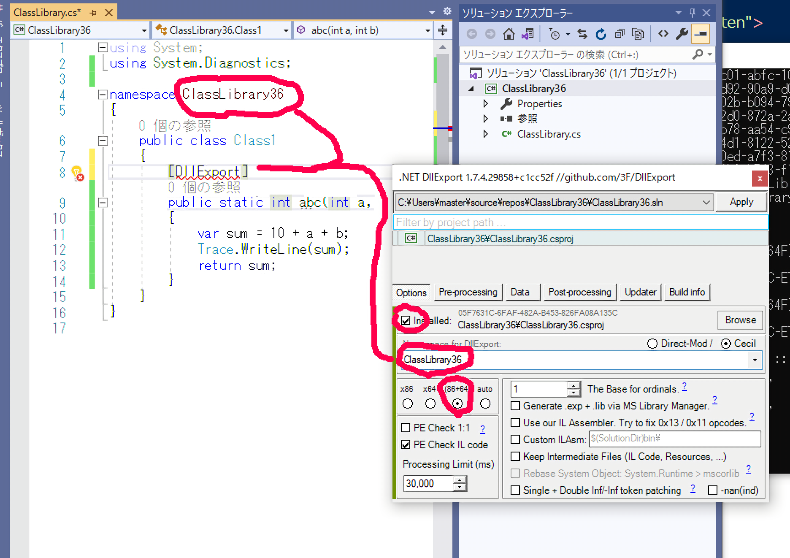The image size is (790, 558).
Task: Open the solution path dropdown in DllExport
Action: [706, 203]
